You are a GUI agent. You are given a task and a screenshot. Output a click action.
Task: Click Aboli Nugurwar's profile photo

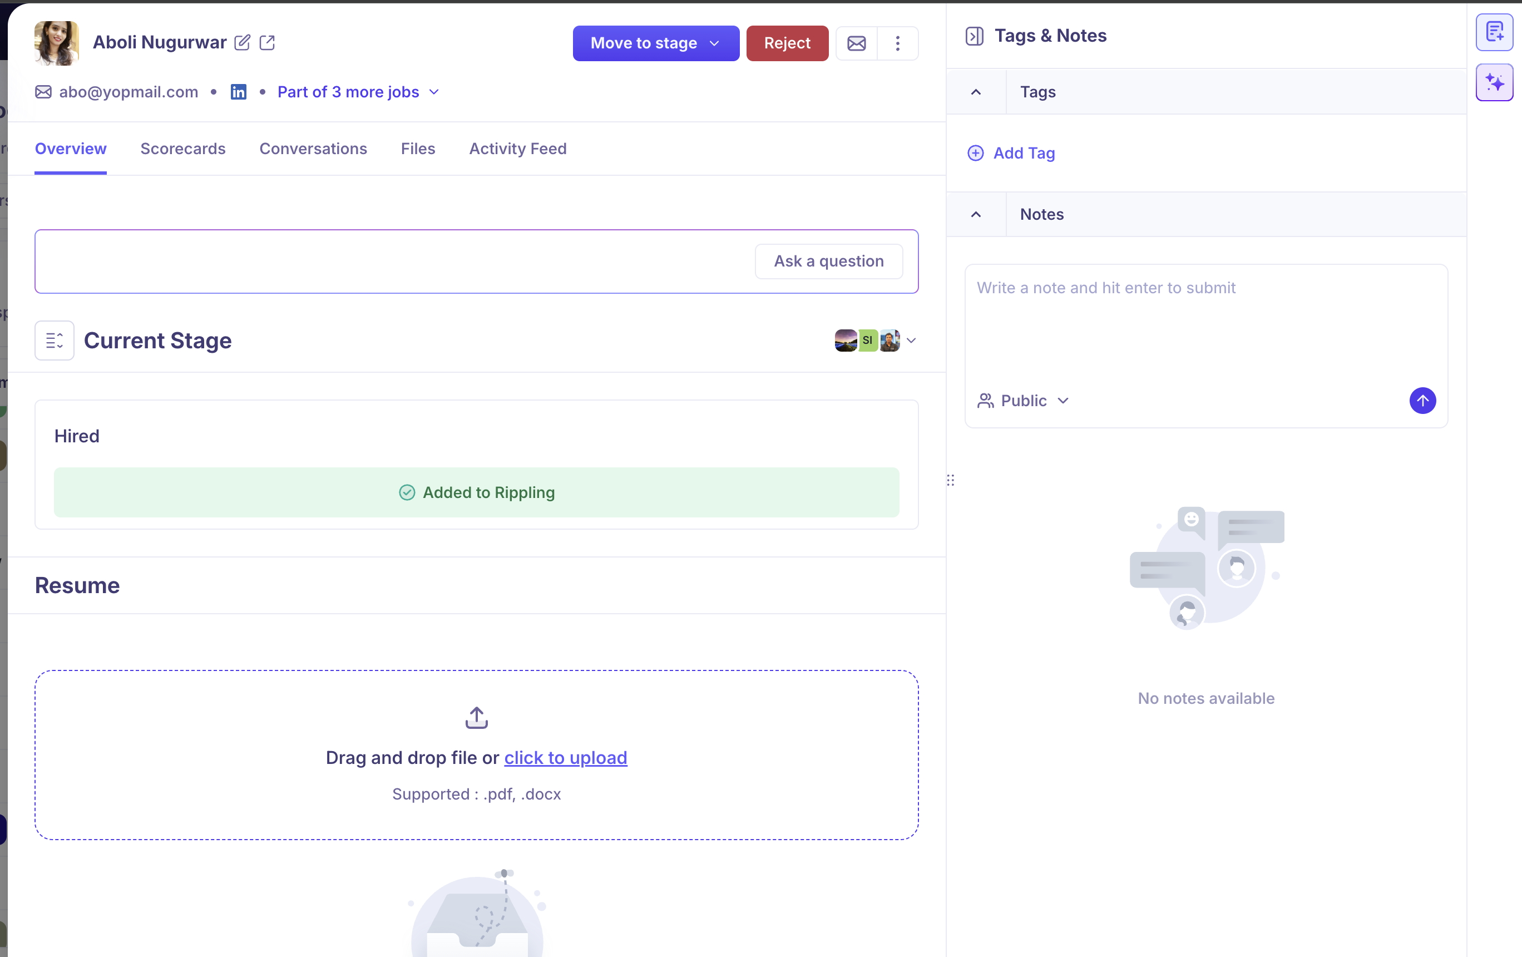pos(57,43)
